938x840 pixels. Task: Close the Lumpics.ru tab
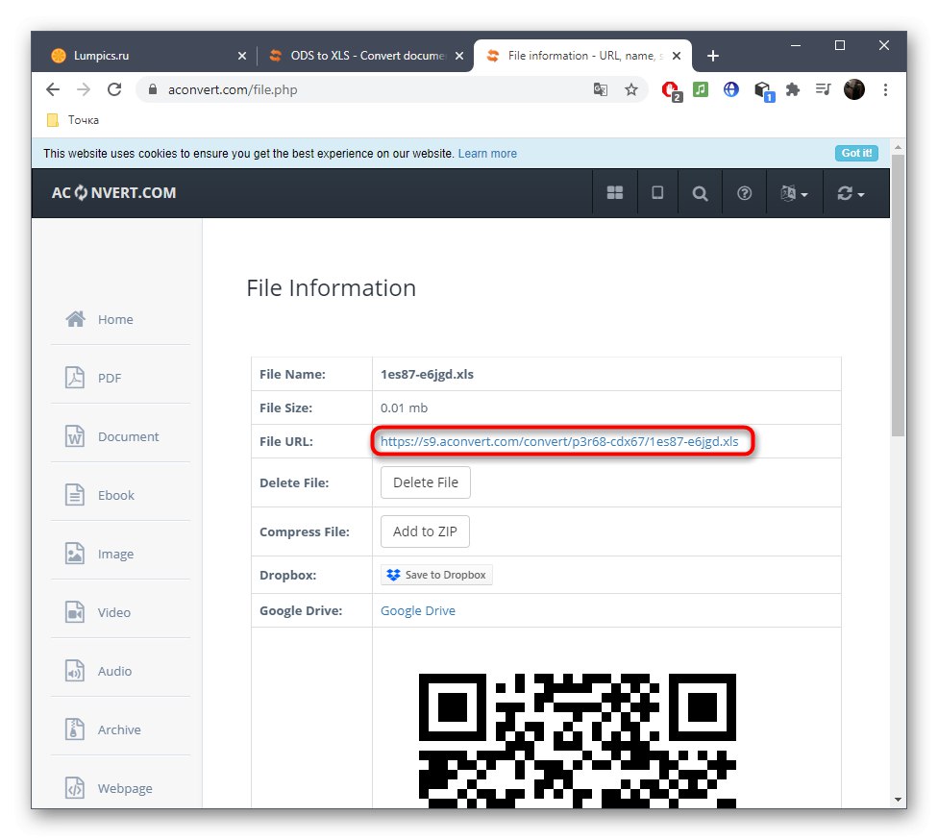[241, 56]
